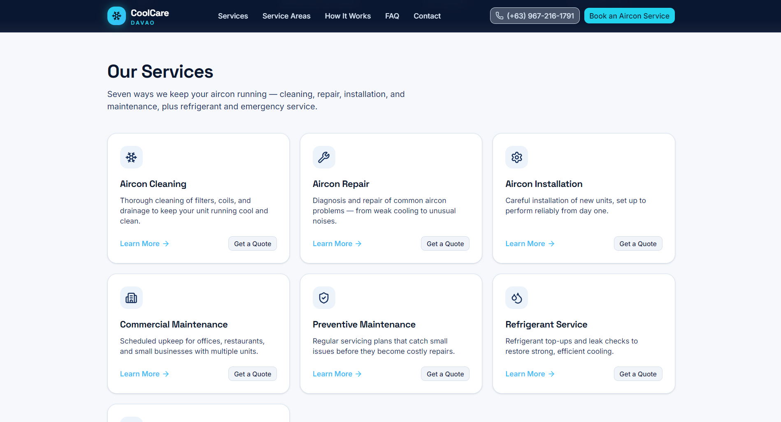This screenshot has height=422, width=781.
Task: Go to Service Areas in navigation
Action: pyautogui.click(x=286, y=16)
